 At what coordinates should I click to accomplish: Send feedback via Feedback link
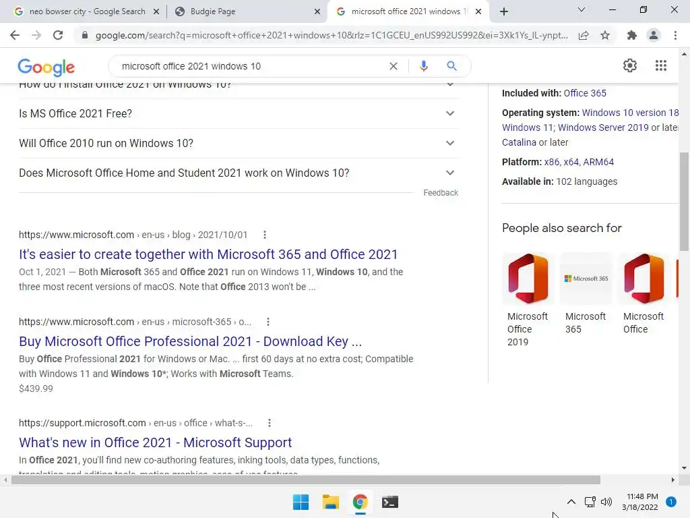click(x=441, y=193)
